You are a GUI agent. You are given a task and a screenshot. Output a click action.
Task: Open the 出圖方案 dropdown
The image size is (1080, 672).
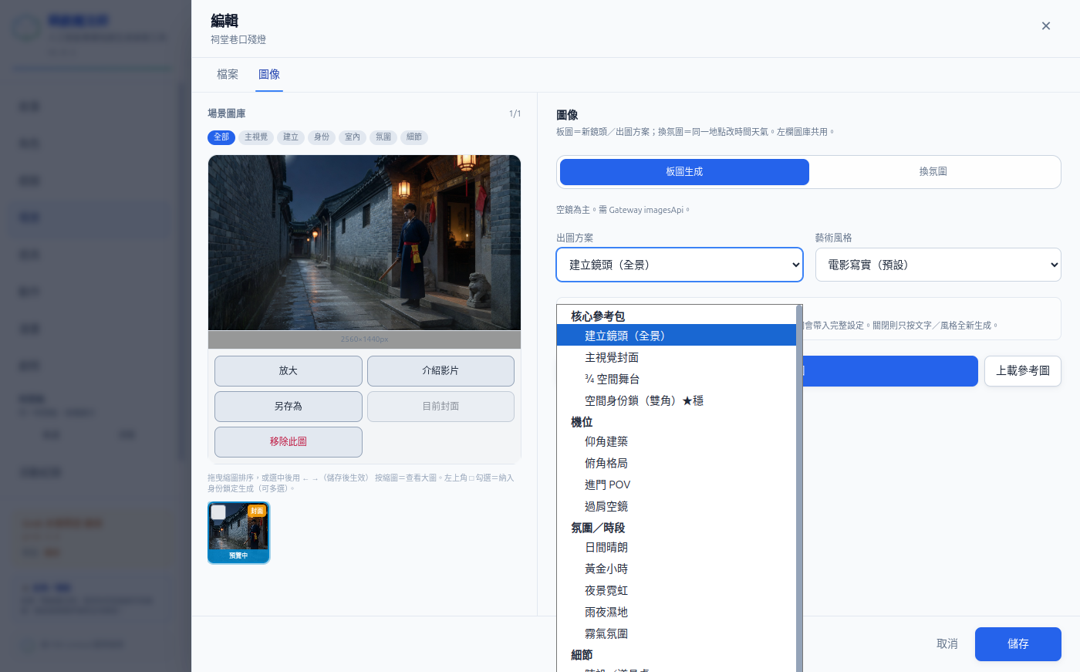pyautogui.click(x=680, y=265)
